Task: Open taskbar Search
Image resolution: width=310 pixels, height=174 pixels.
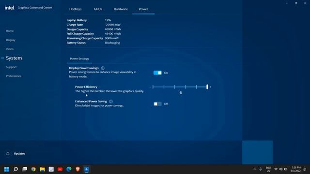Action: (x=15, y=169)
